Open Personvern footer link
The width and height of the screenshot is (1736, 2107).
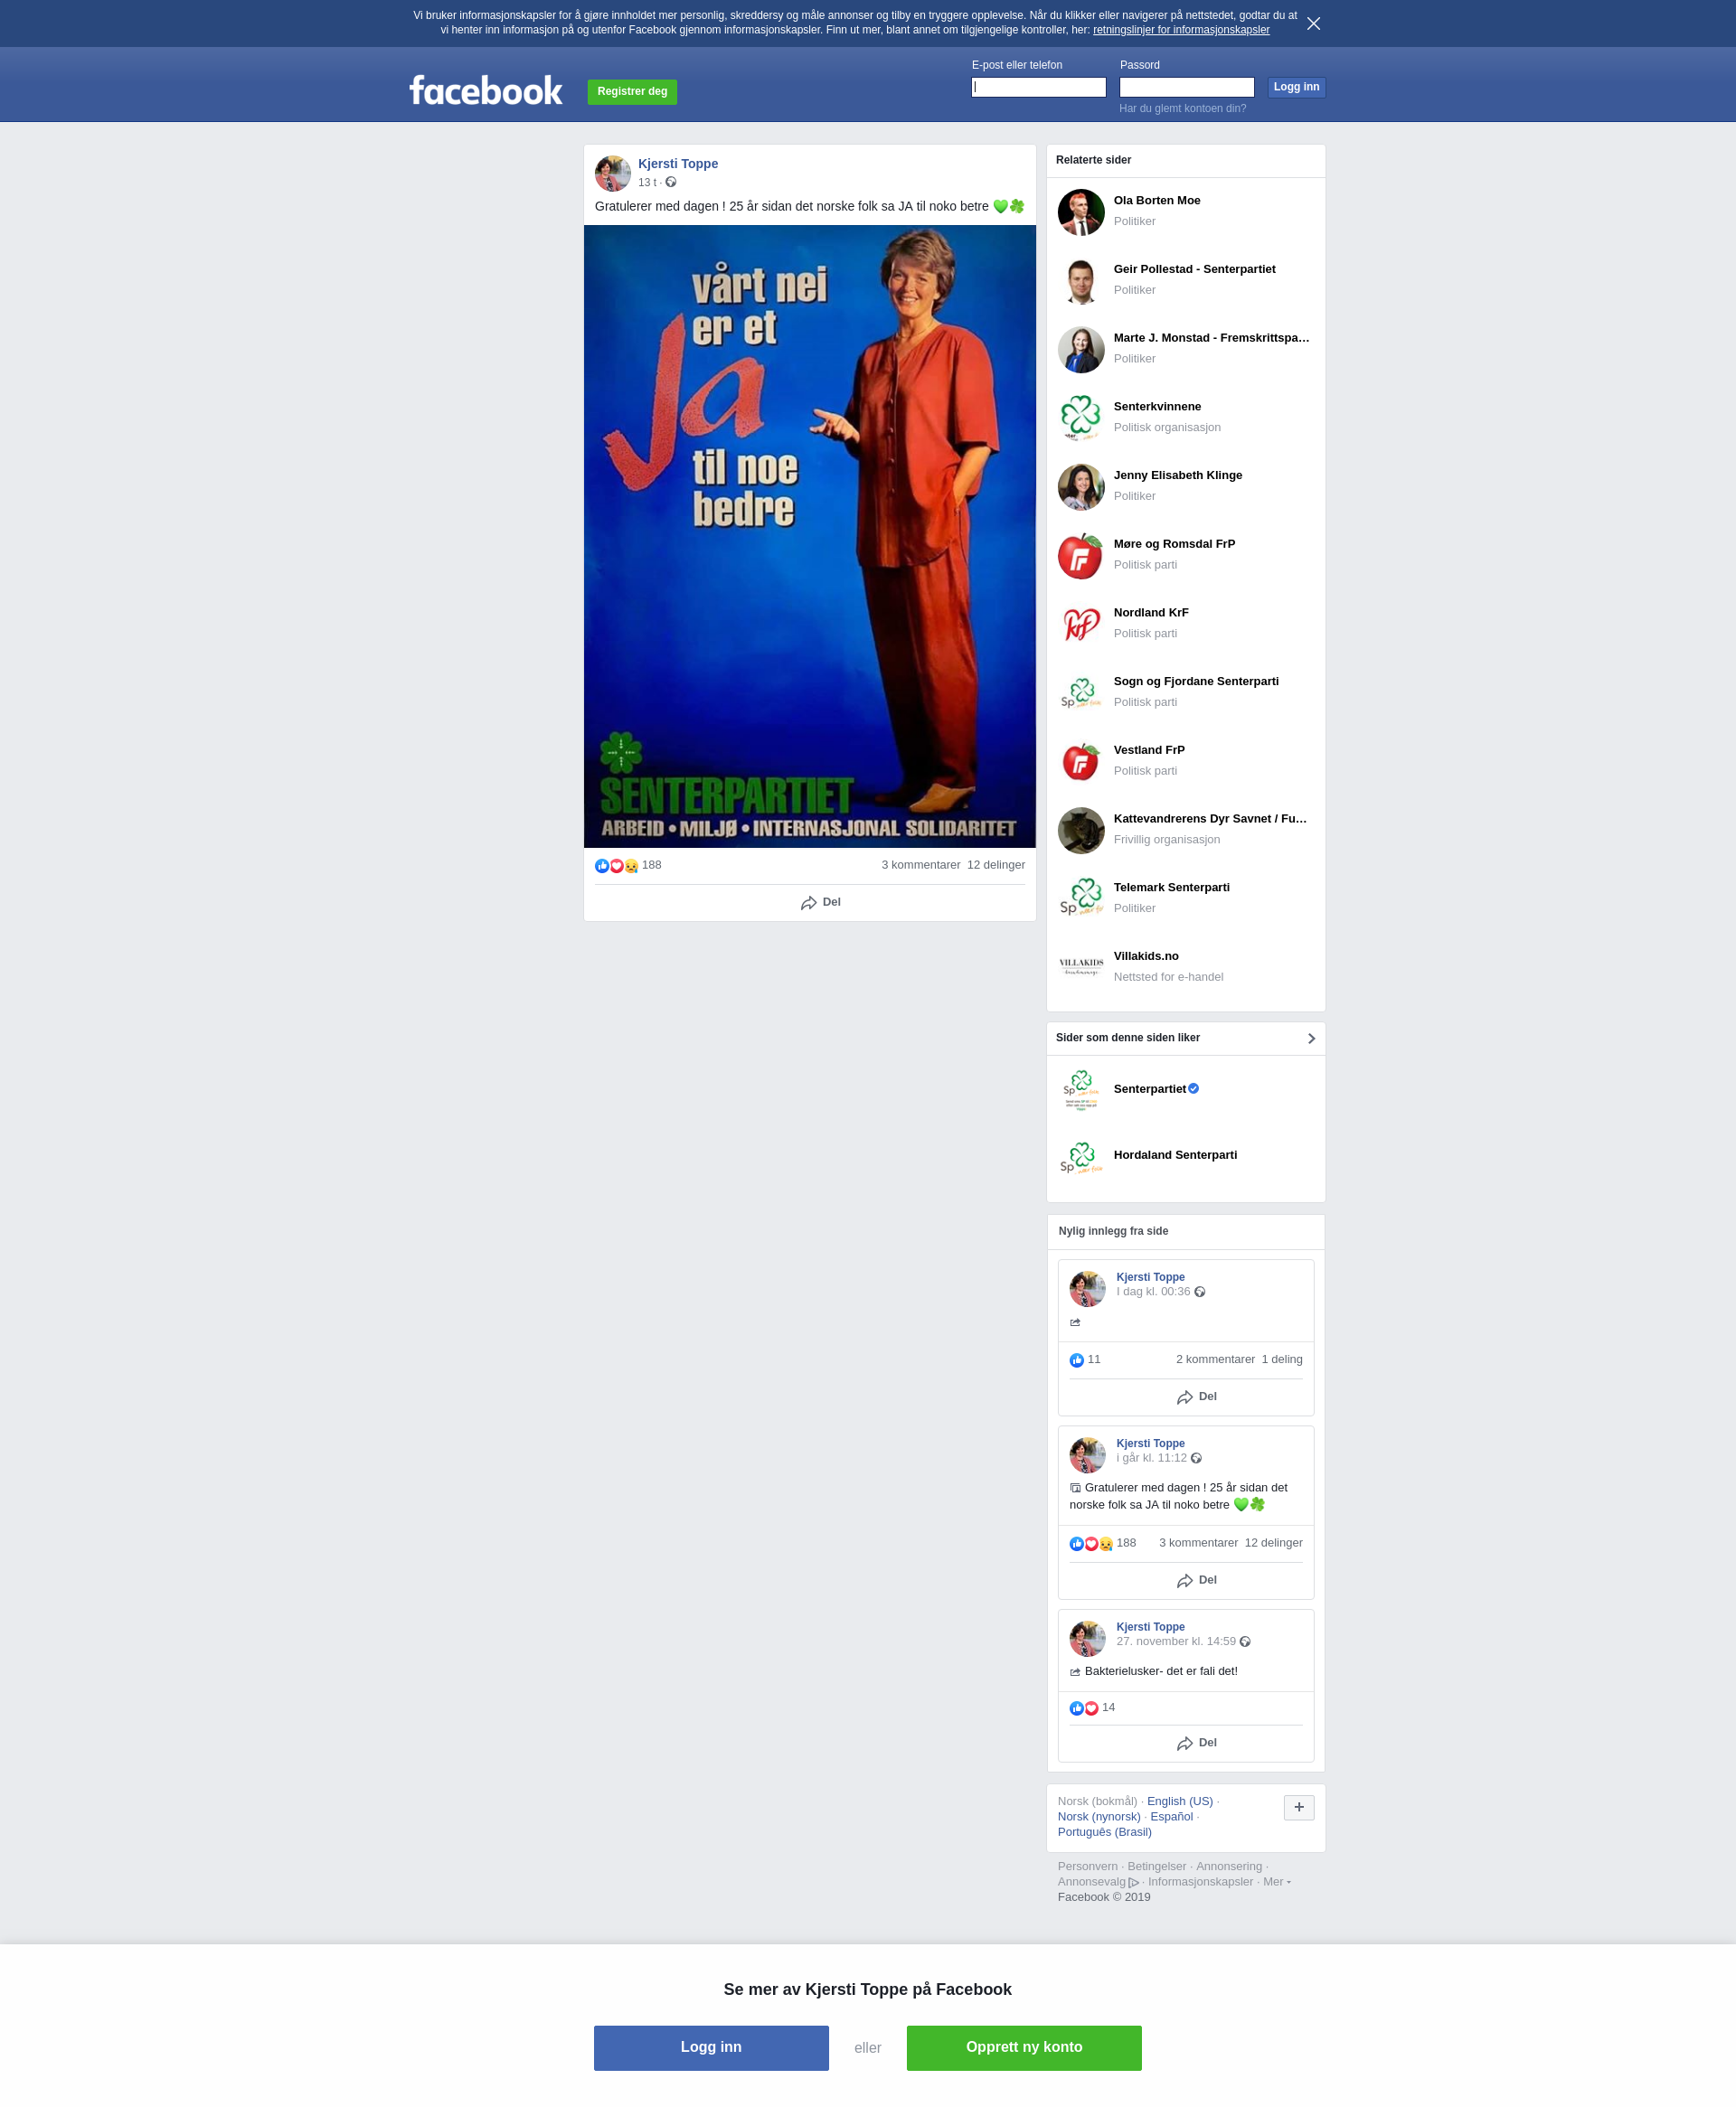[x=1088, y=1867]
